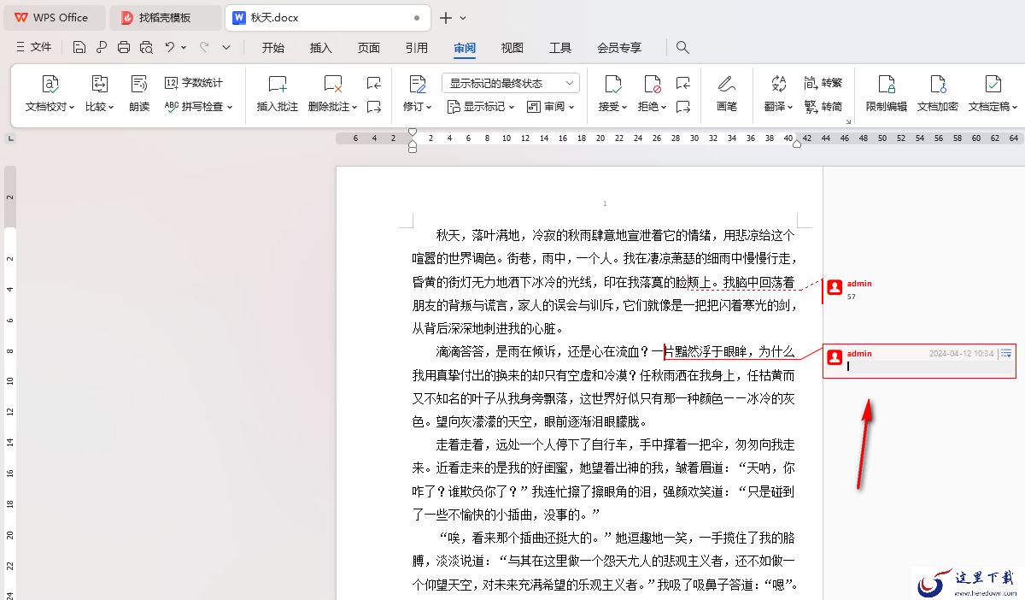The height and width of the screenshot is (600, 1025).
Task: Select the 画笔 pen tool
Action: [726, 93]
